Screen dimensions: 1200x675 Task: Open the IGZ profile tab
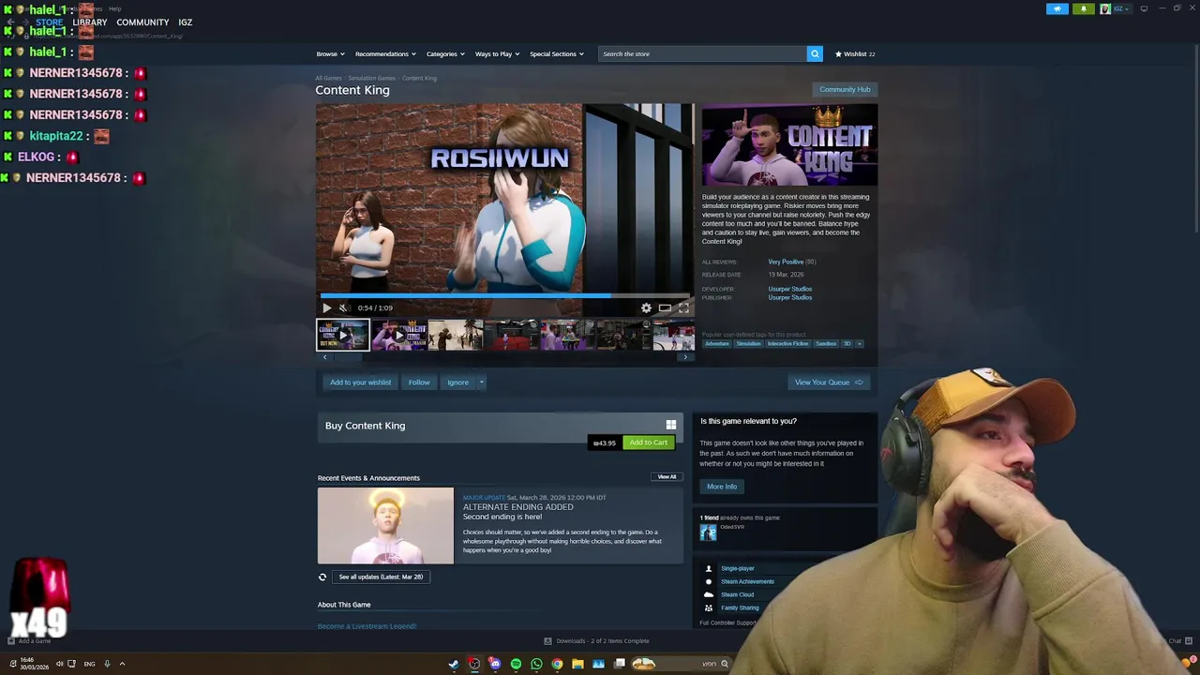point(186,22)
